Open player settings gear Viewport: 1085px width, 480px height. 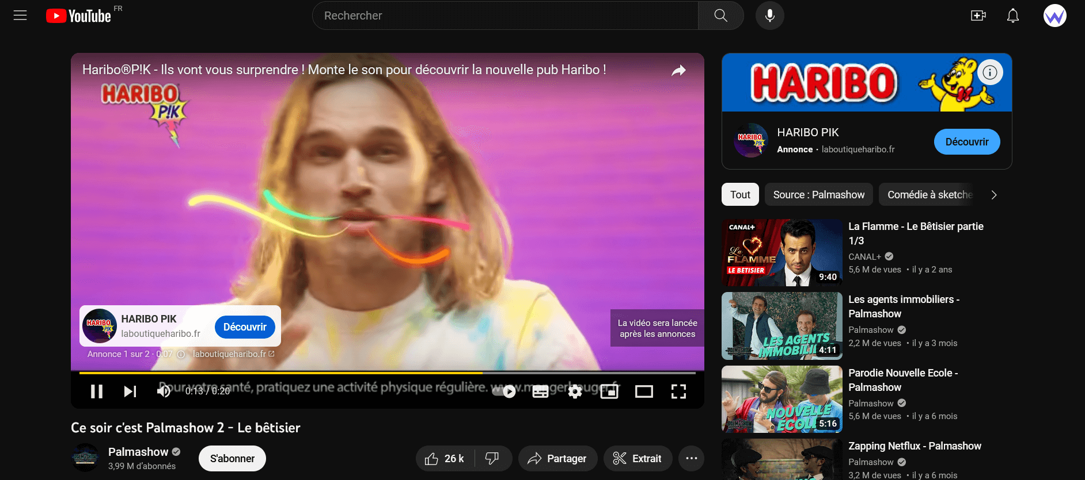[575, 391]
